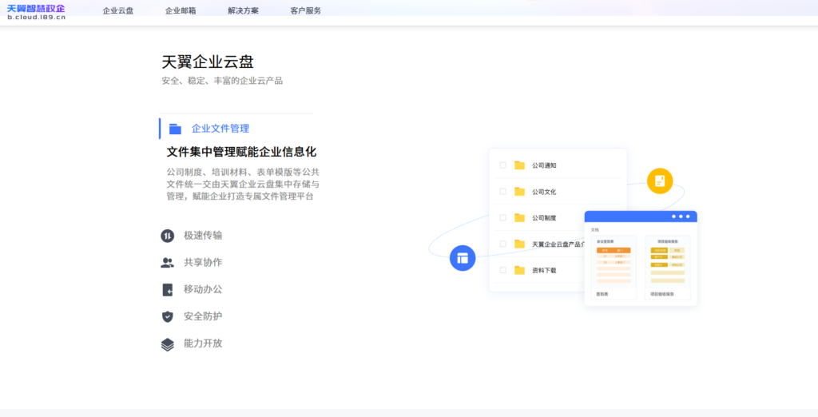Image resolution: width=818 pixels, height=417 pixels.
Task: Tick the checkbox beside 资料下载
Action: pyautogui.click(x=503, y=270)
